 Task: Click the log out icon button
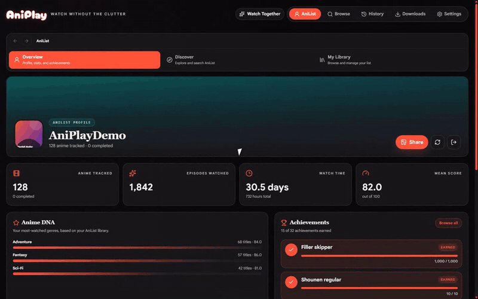pyautogui.click(x=454, y=142)
